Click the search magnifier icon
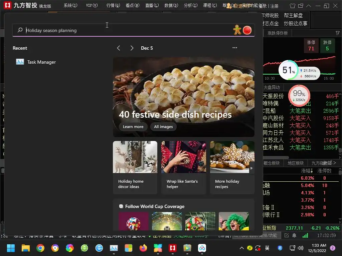Screen dimensions: 342x256 [20, 30]
